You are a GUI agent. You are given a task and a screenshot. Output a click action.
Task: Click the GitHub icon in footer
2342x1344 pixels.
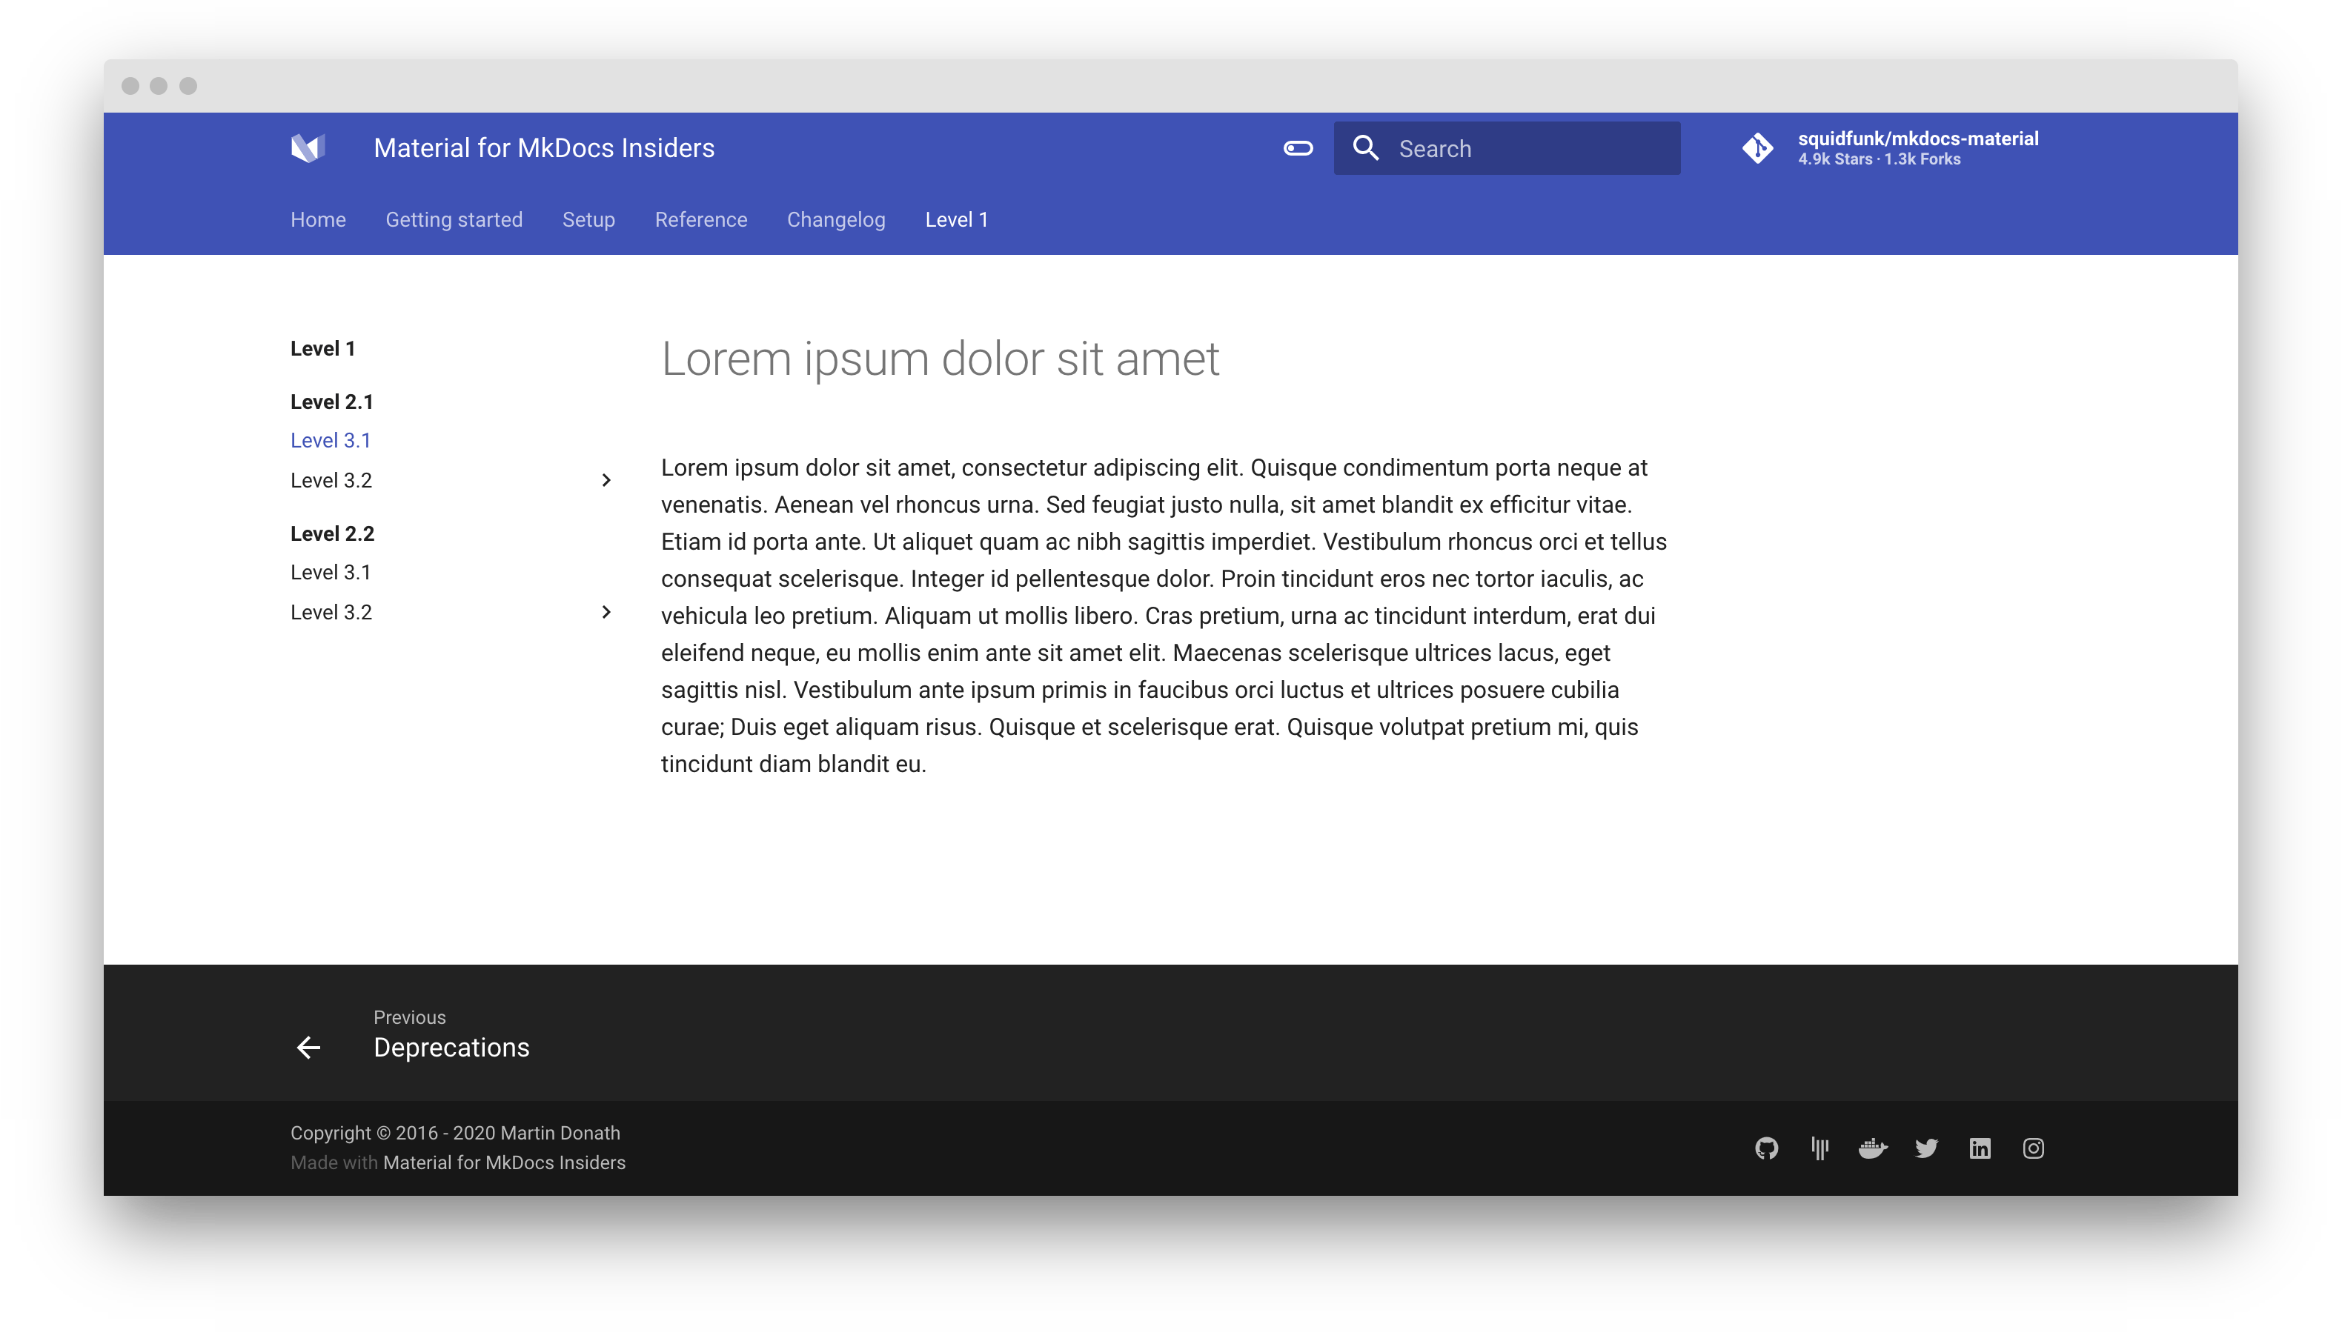point(1768,1148)
